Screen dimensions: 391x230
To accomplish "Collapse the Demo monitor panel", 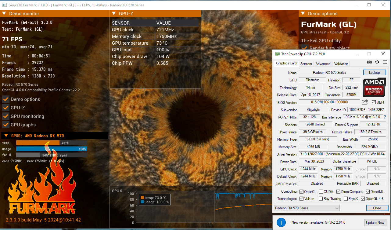I will tap(4, 13).
